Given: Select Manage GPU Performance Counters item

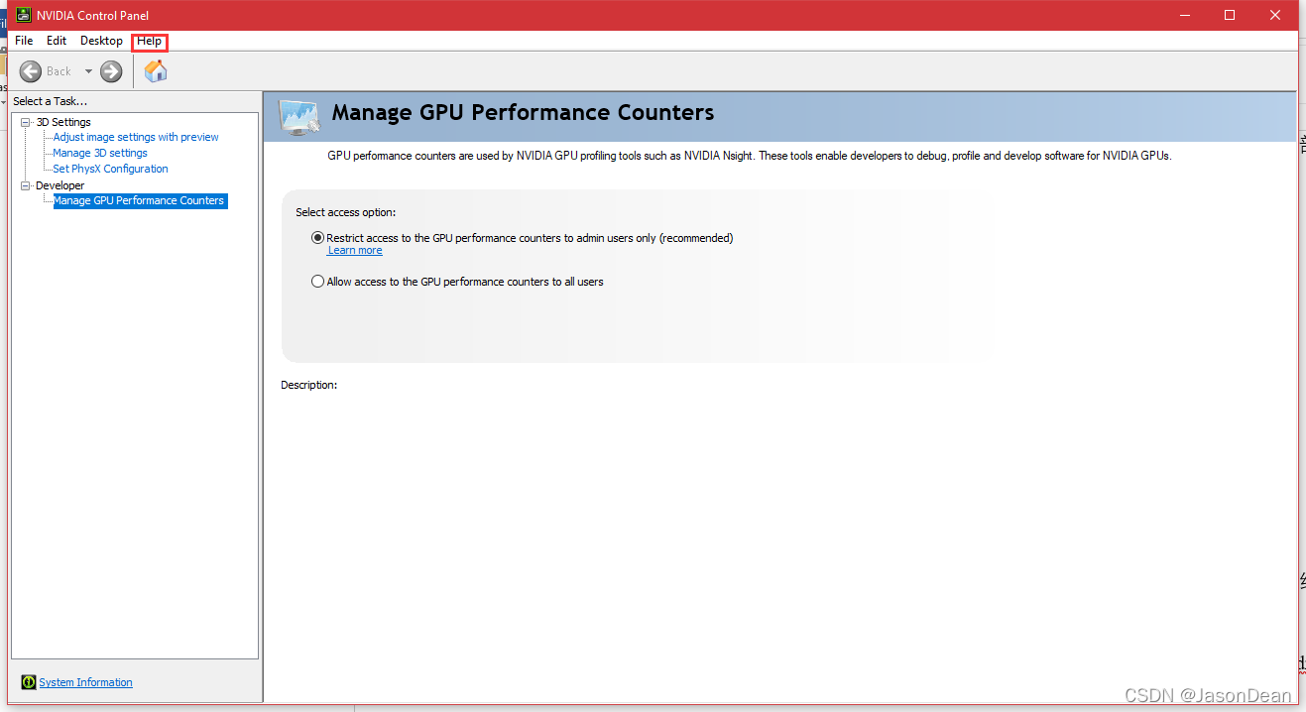Looking at the screenshot, I should pyautogui.click(x=140, y=200).
